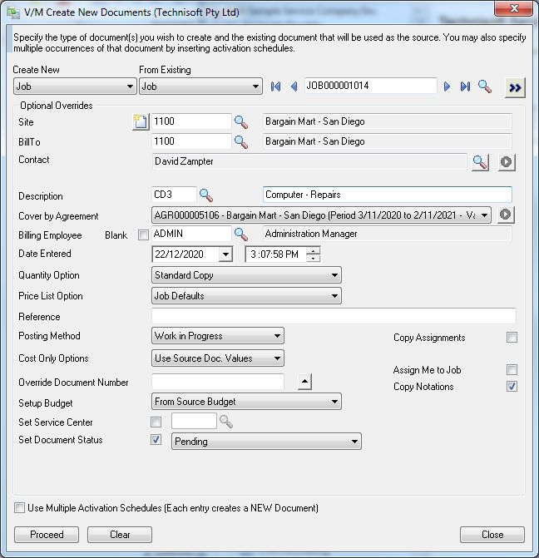Image resolution: width=539 pixels, height=558 pixels.
Task: Close the dialog with the red X
Action: (513, 8)
